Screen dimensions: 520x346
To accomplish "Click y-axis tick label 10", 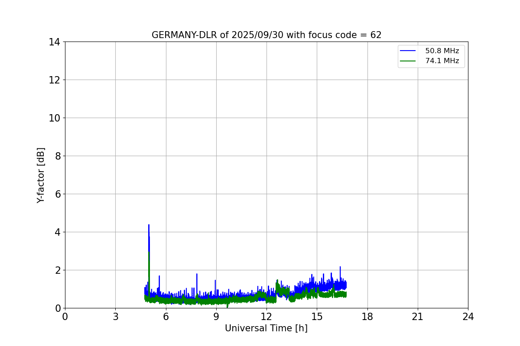I will (55, 118).
